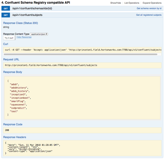Screen dimensions: 165x159
Task: Click the Response Code 200 box
Action: coord(82,130)
